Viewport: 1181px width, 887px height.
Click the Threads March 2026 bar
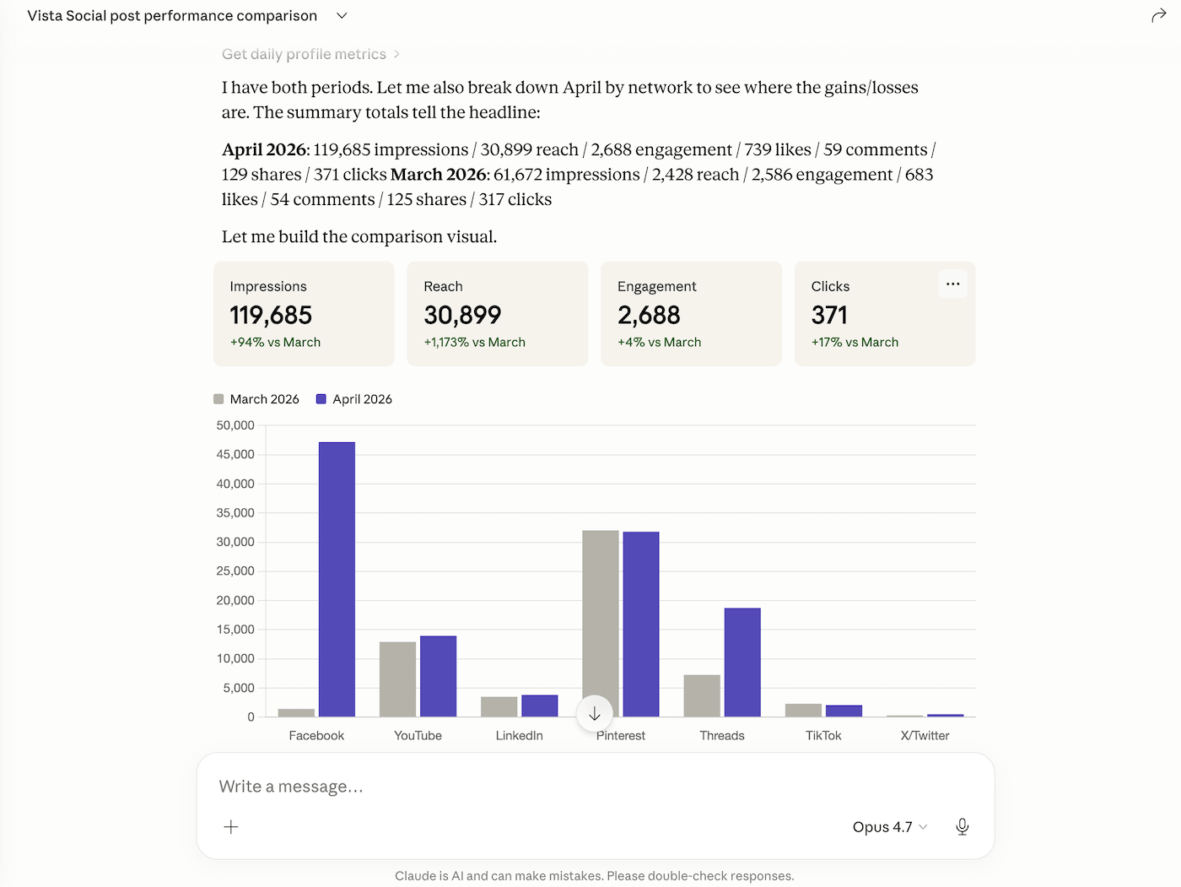click(x=702, y=696)
